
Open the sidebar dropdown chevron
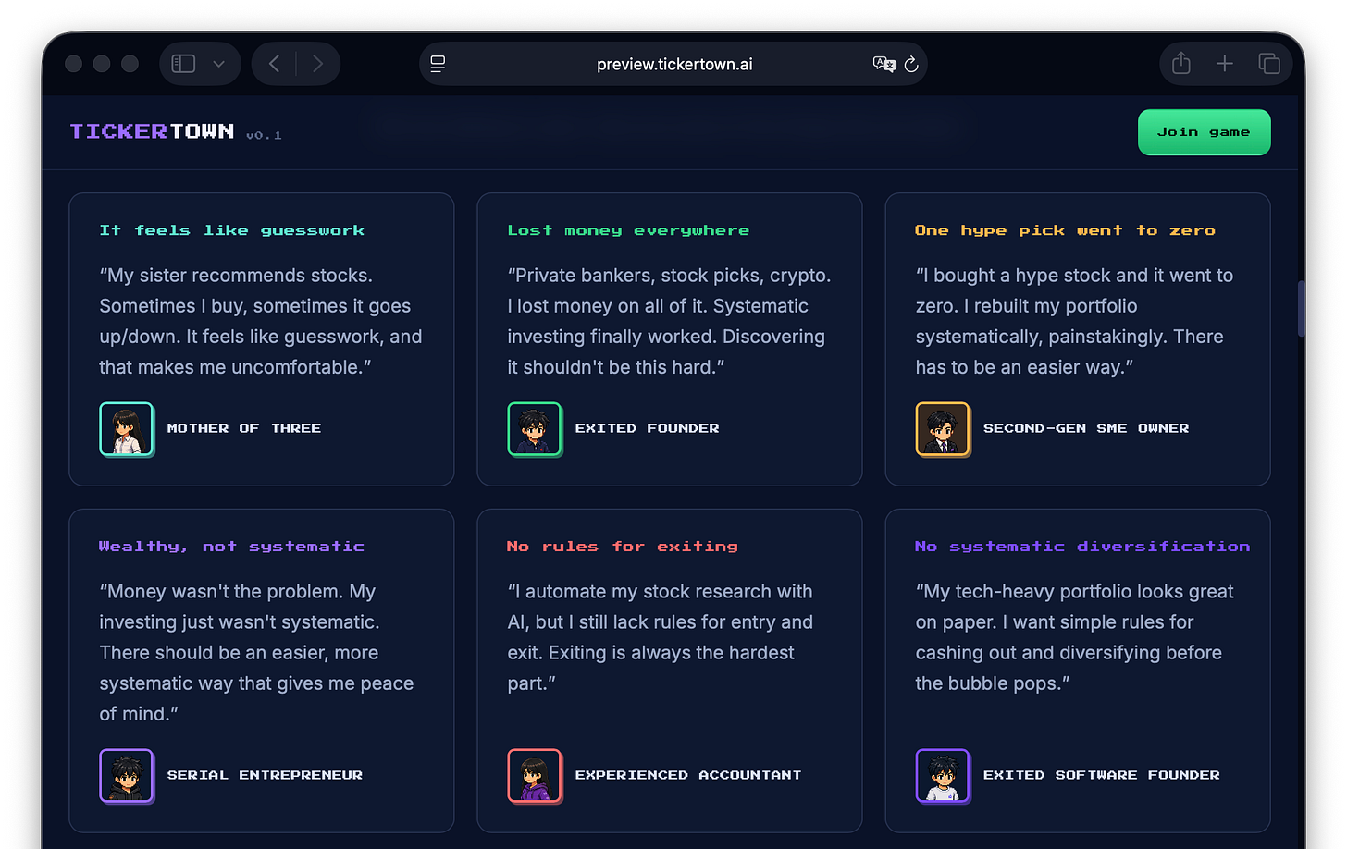tap(218, 64)
